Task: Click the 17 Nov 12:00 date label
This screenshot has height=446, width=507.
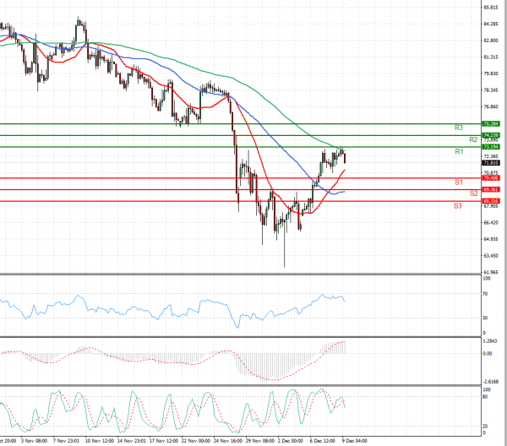Action: click(x=164, y=441)
